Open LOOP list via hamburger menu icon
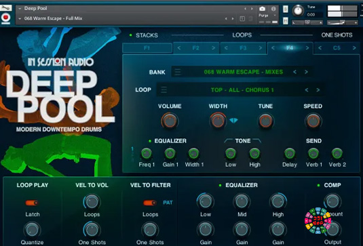Screen dimensions: 363x246 point(164,89)
